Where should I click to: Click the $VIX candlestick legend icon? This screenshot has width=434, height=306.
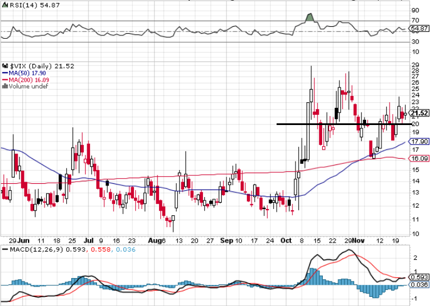4,66
